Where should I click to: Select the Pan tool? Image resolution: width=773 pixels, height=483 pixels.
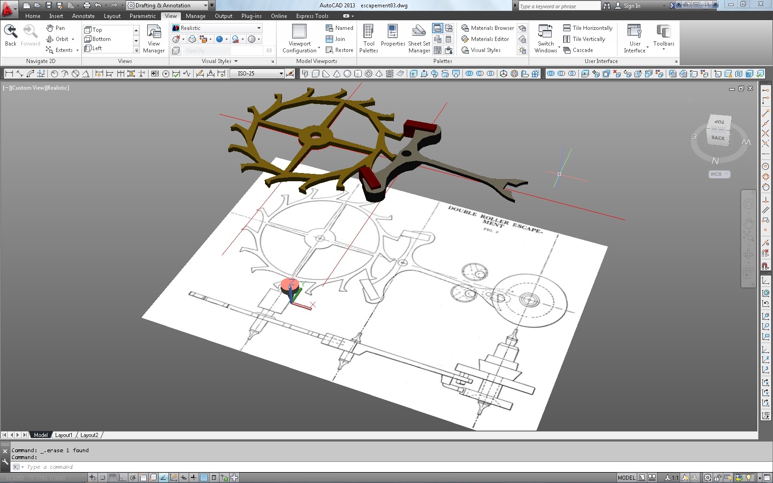[56, 28]
